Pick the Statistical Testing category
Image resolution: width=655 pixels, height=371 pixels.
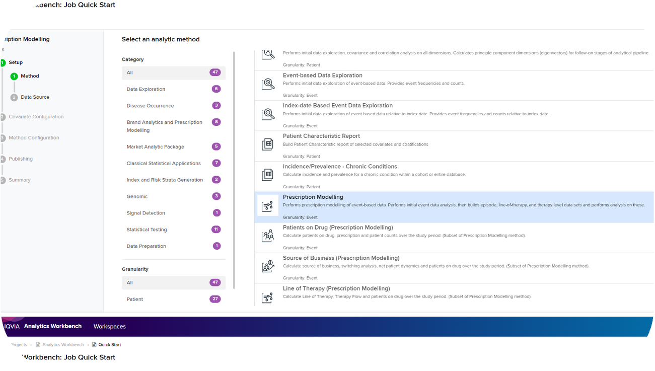pos(174,230)
